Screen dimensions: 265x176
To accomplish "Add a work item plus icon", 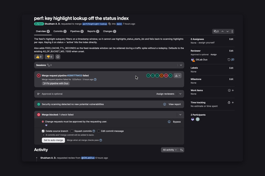I will pos(233,90).
